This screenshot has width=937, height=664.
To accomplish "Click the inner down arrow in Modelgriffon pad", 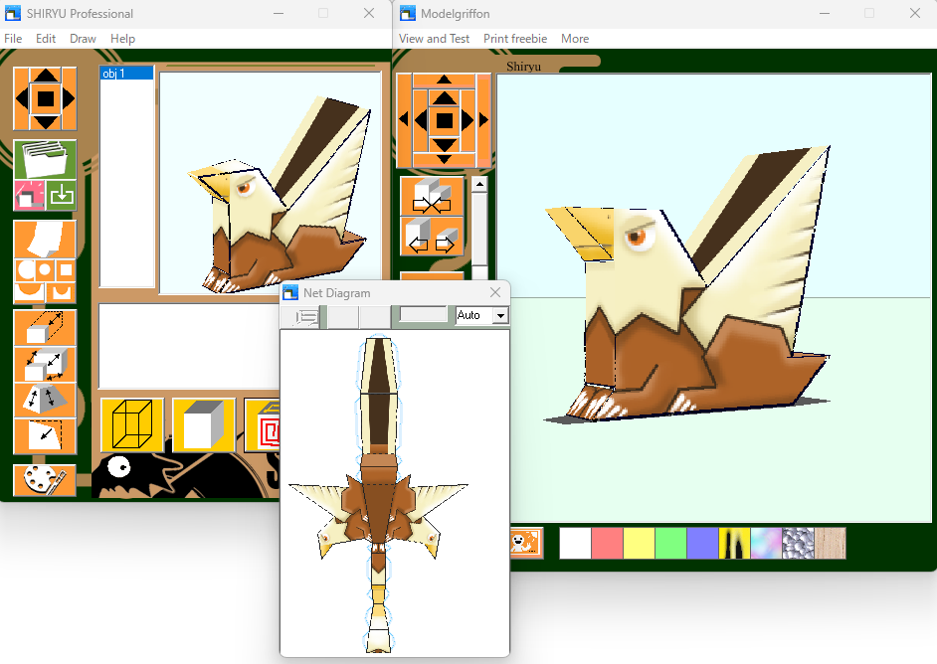I will click(444, 144).
